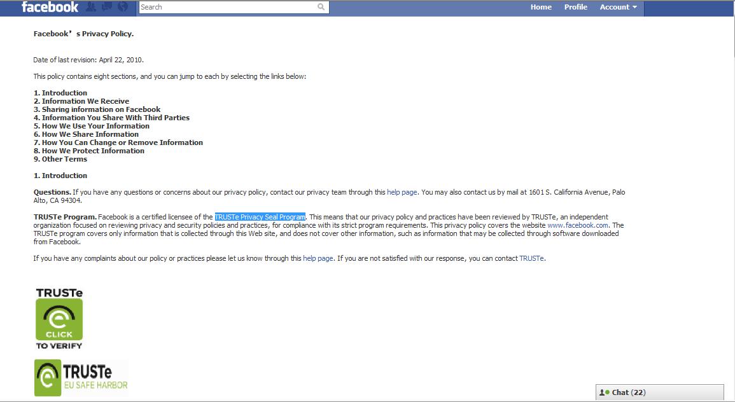Click the search magnifier icon
735x402 pixels.
[321, 7]
